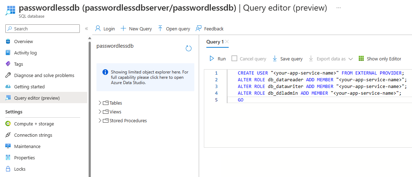Switch to the Query 1 tab
412x177 pixels.
pyautogui.click(x=215, y=42)
